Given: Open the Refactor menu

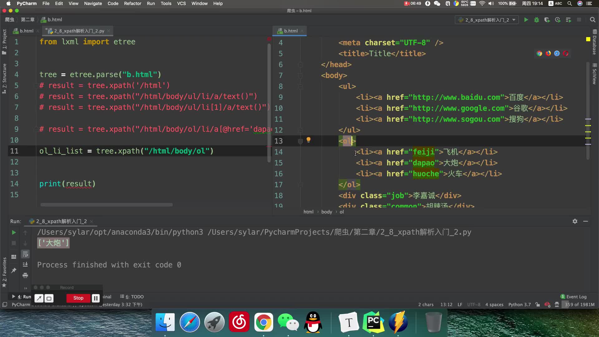Looking at the screenshot, I should (x=133, y=3).
